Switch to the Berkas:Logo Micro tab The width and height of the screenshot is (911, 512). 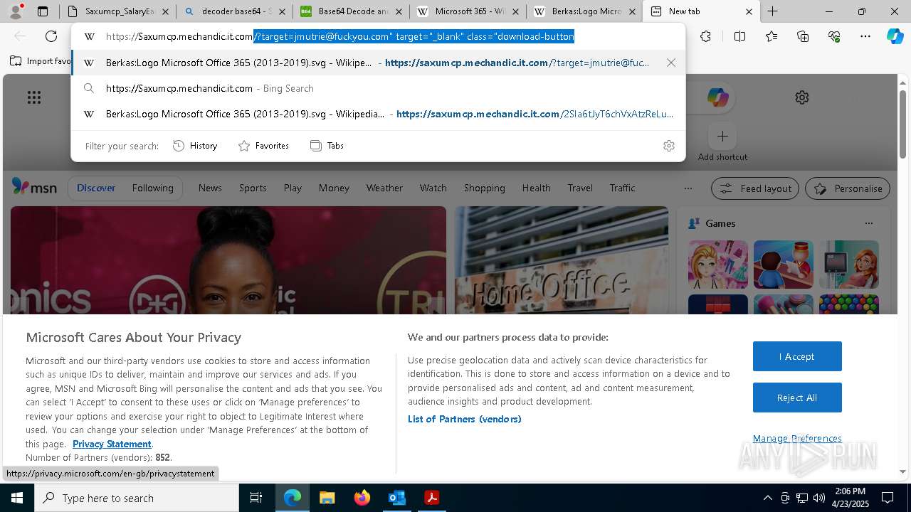tap(584, 11)
